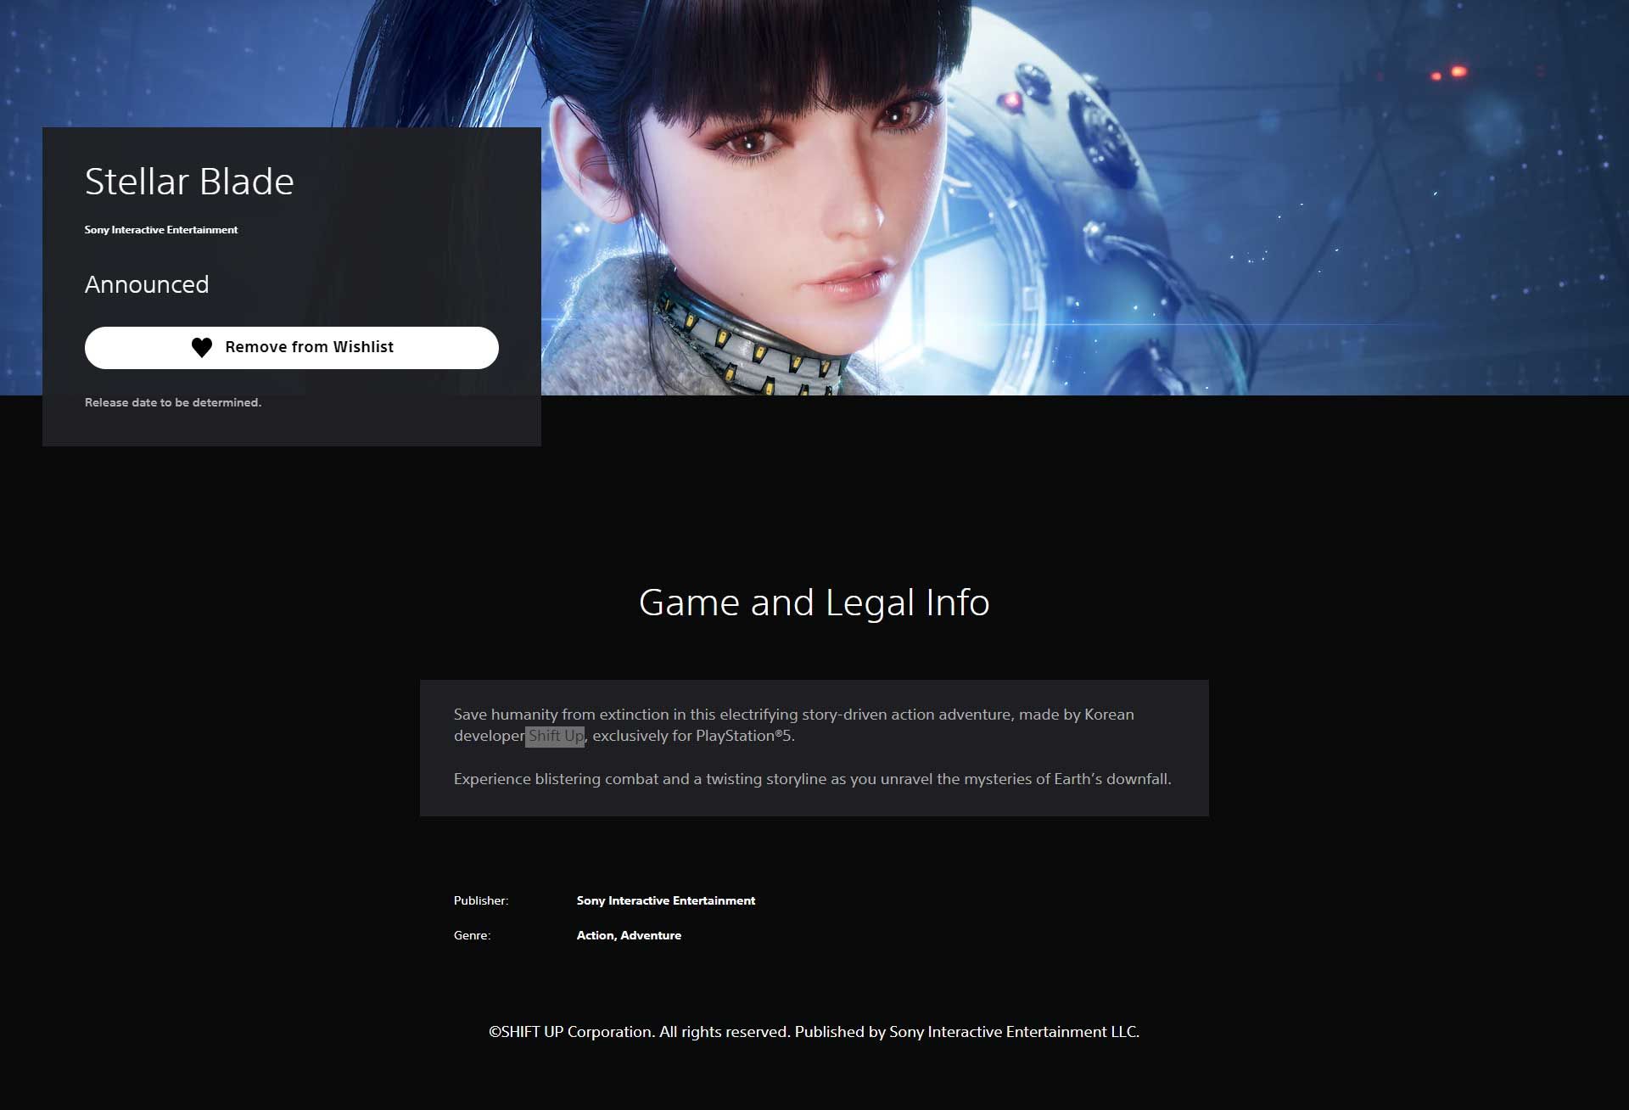Click the Game and Legal Info heading
Viewport: 1629px width, 1110px height.
point(814,603)
